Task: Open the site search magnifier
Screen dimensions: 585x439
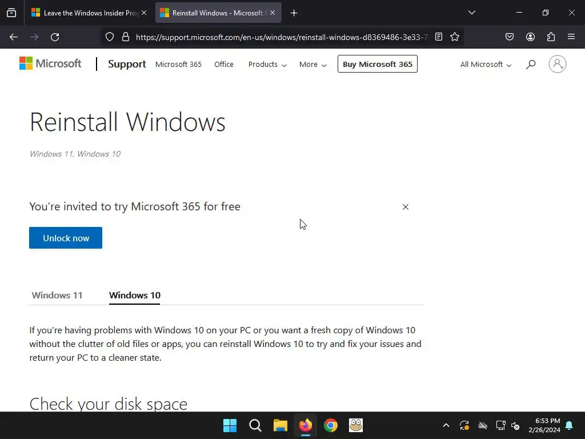Action: tap(531, 64)
